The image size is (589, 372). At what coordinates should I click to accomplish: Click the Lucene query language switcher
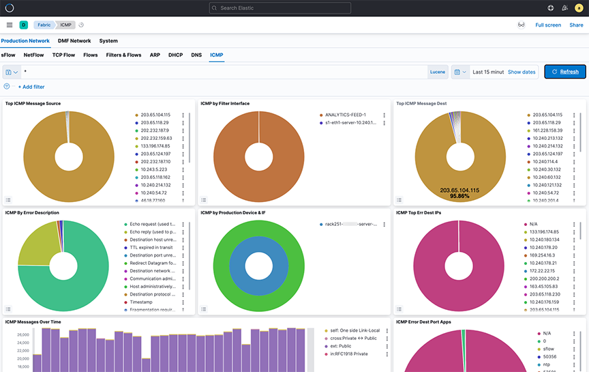[438, 72]
